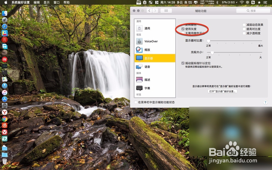Enable 减少透明度 checkbox
This screenshot has width=272, height=170.
[244, 33]
